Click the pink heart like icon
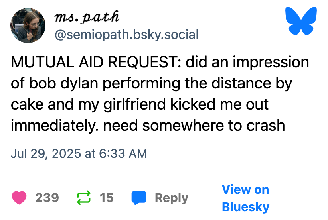 20,198
